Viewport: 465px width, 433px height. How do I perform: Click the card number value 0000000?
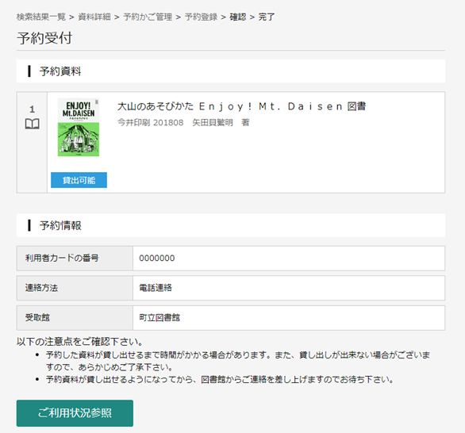(x=157, y=259)
